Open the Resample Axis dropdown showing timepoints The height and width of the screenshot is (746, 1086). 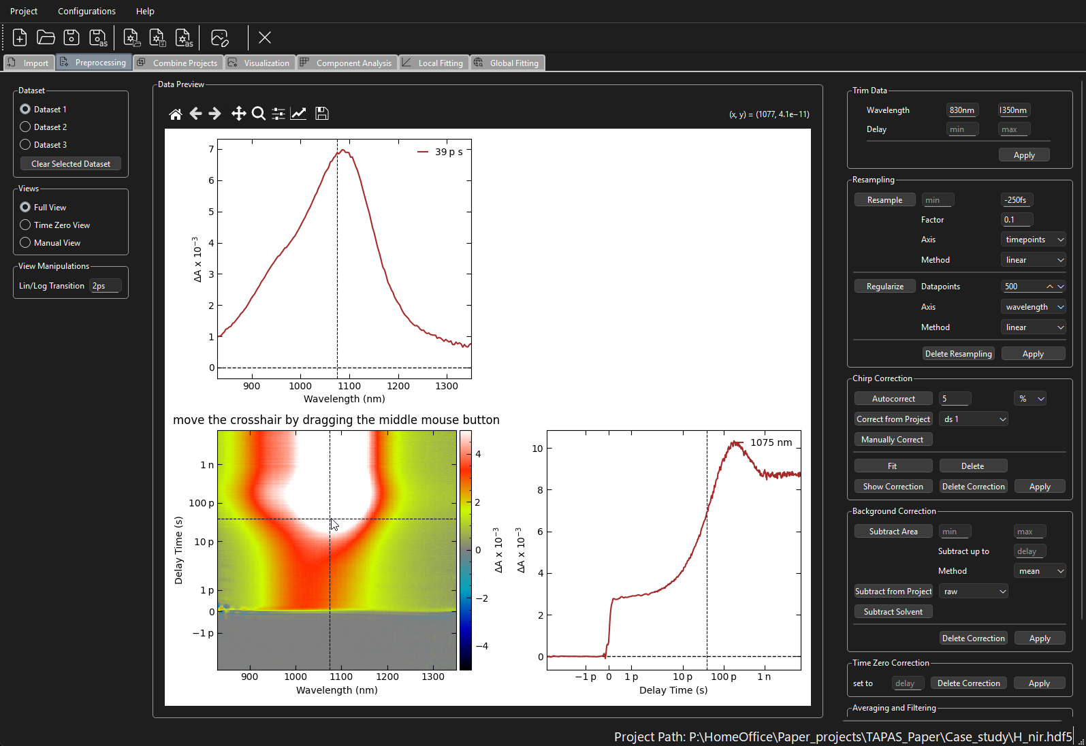point(1034,240)
